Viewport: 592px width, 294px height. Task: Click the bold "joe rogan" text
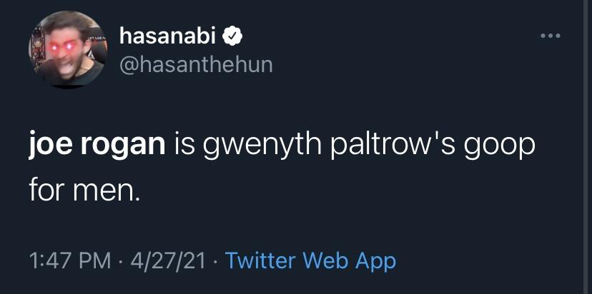coord(96,146)
